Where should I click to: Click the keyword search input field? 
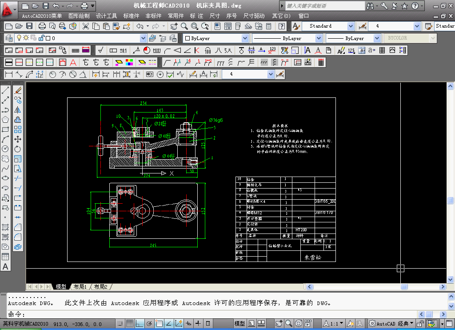click(x=325, y=6)
